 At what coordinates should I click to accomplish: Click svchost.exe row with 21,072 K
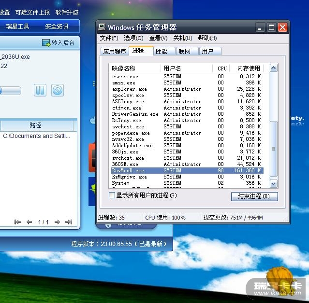coord(186,158)
